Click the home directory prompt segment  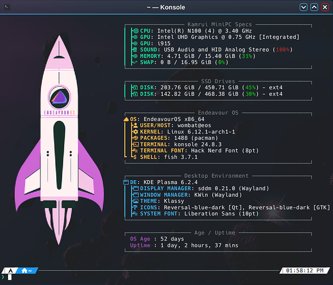pyautogui.click(x=27, y=271)
